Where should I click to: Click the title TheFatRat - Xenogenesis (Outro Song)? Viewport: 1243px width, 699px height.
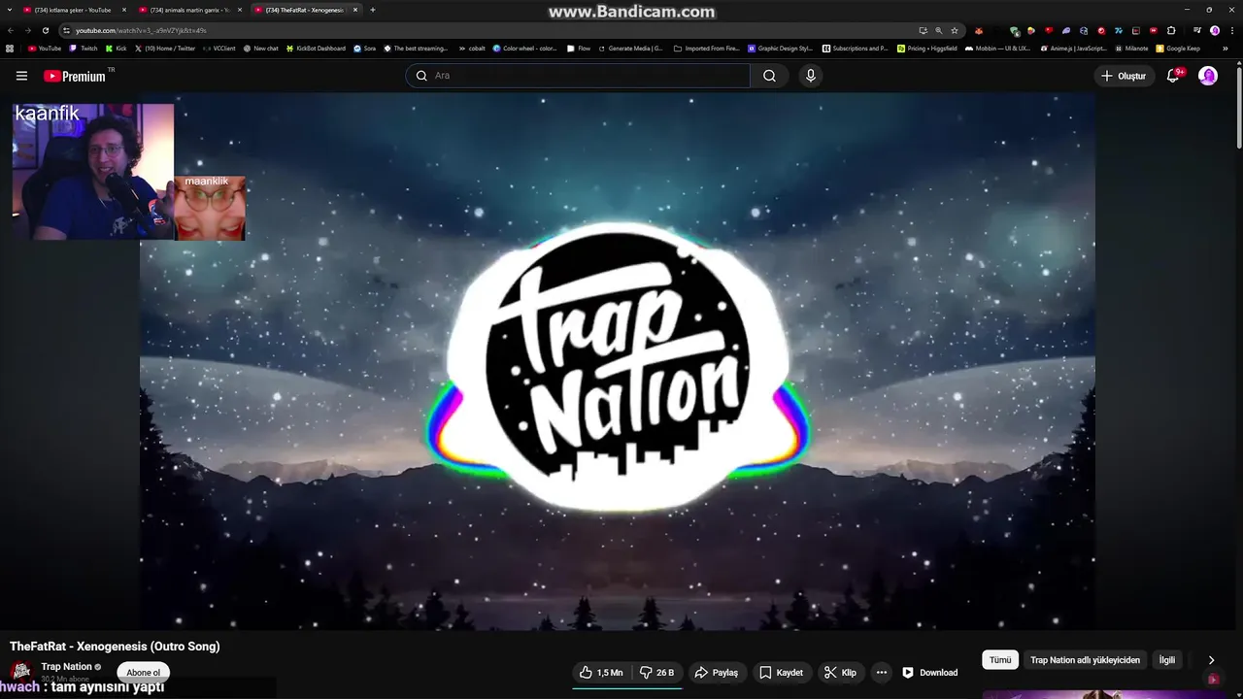pos(115,646)
